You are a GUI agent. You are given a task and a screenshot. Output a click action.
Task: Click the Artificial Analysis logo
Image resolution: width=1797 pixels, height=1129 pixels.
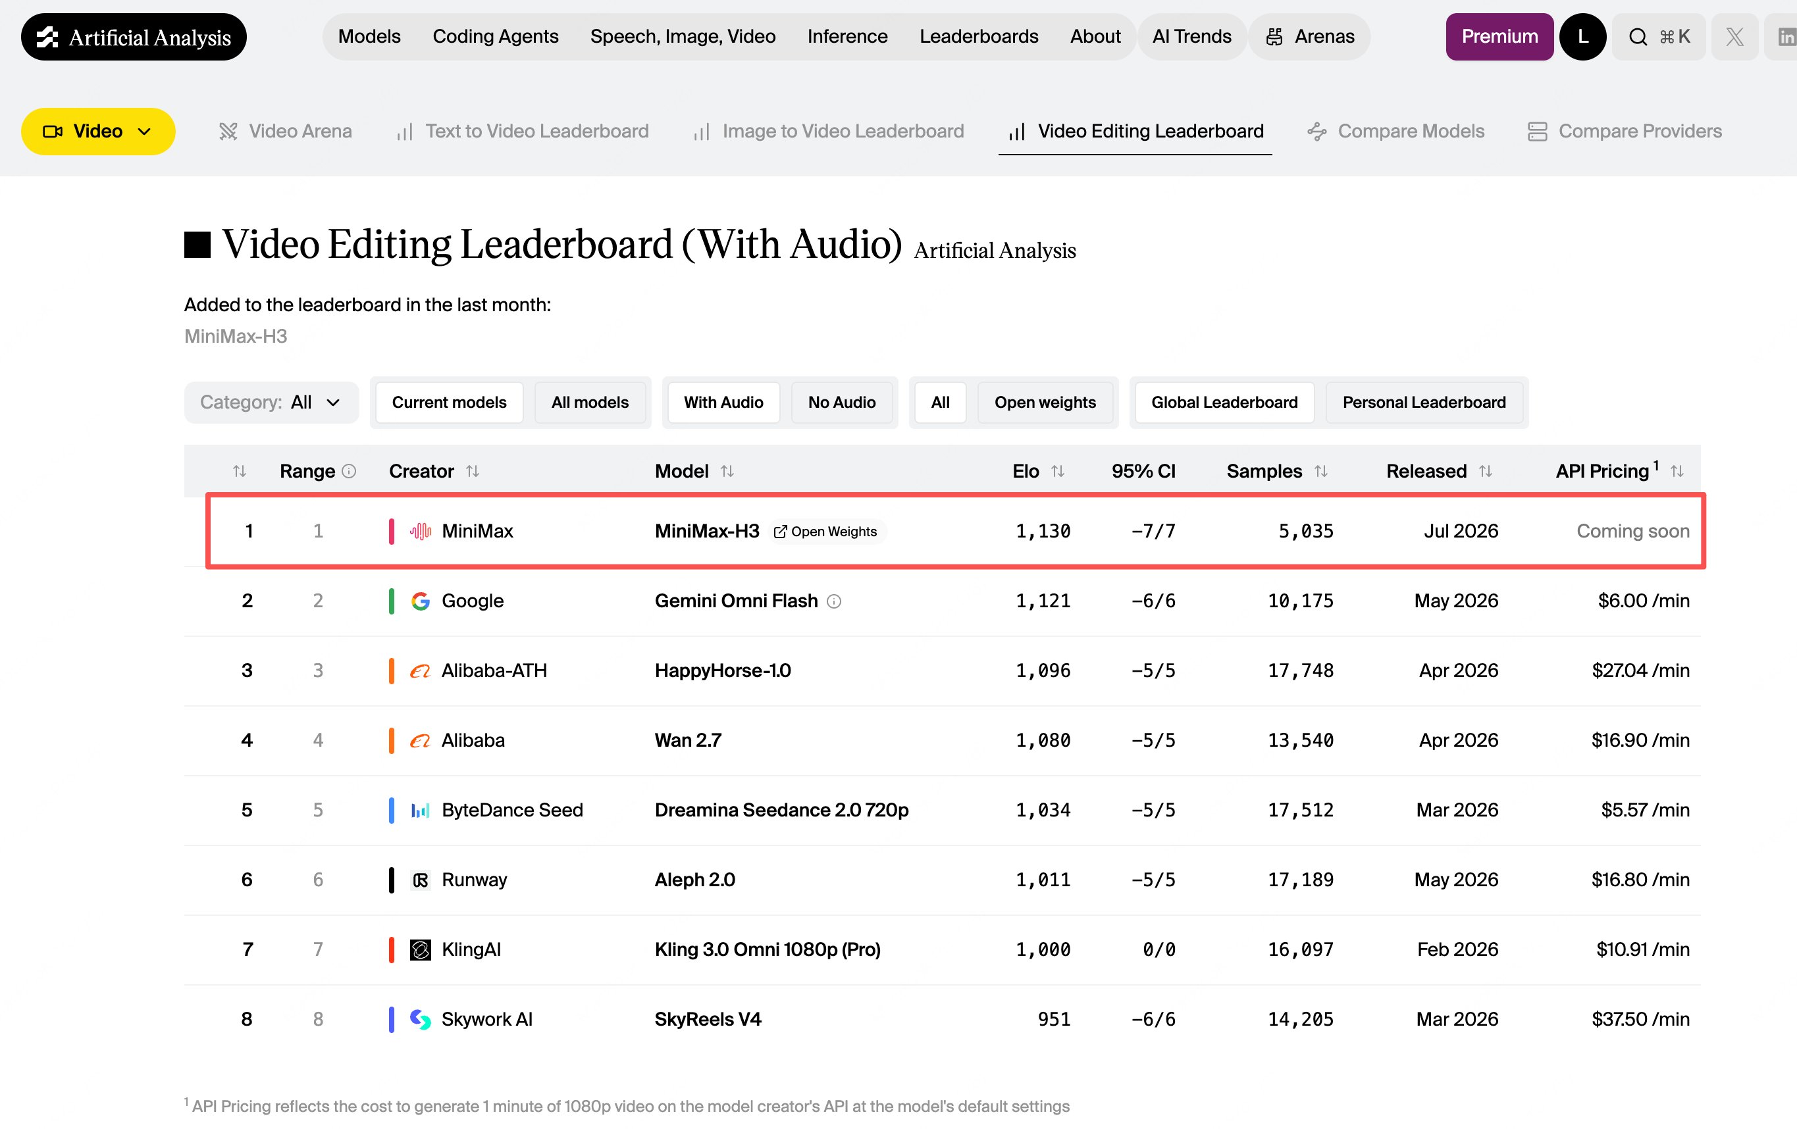tap(134, 37)
